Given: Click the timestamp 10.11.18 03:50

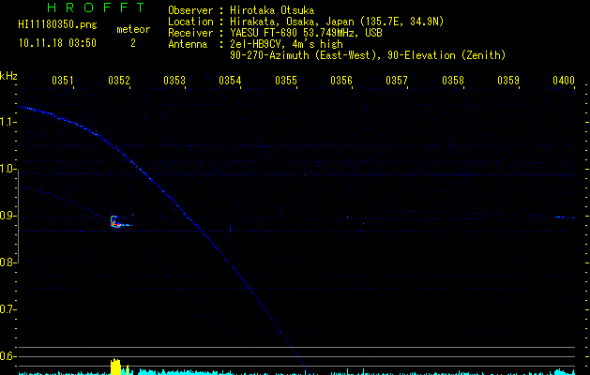Looking at the screenshot, I should [57, 43].
